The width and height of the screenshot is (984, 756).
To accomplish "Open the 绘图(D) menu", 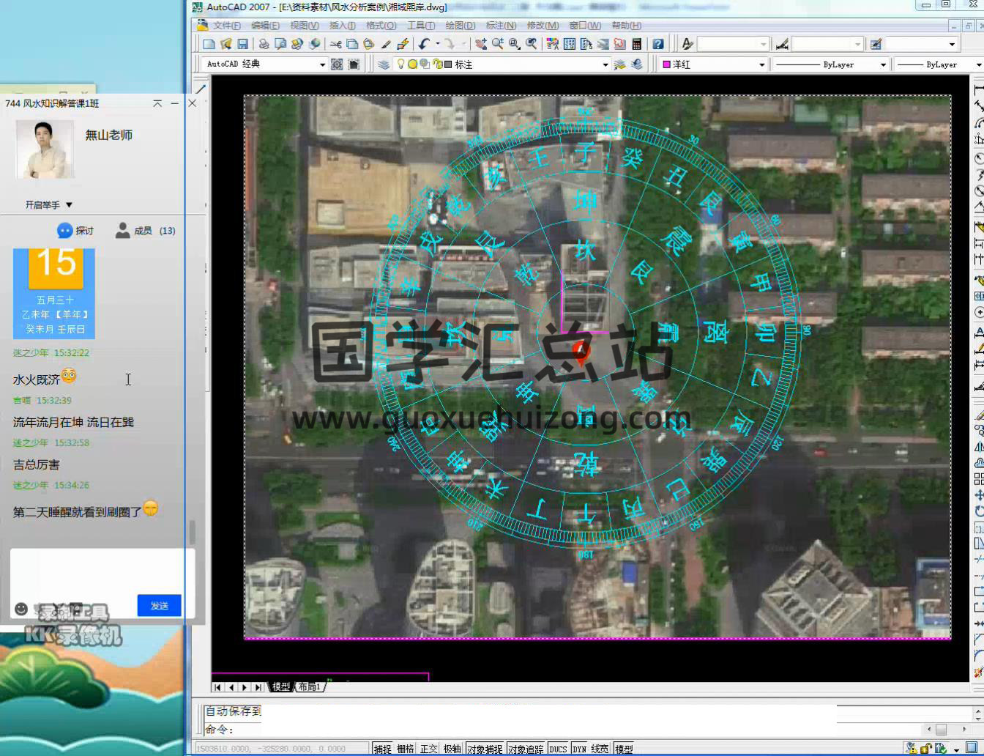I will click(460, 26).
